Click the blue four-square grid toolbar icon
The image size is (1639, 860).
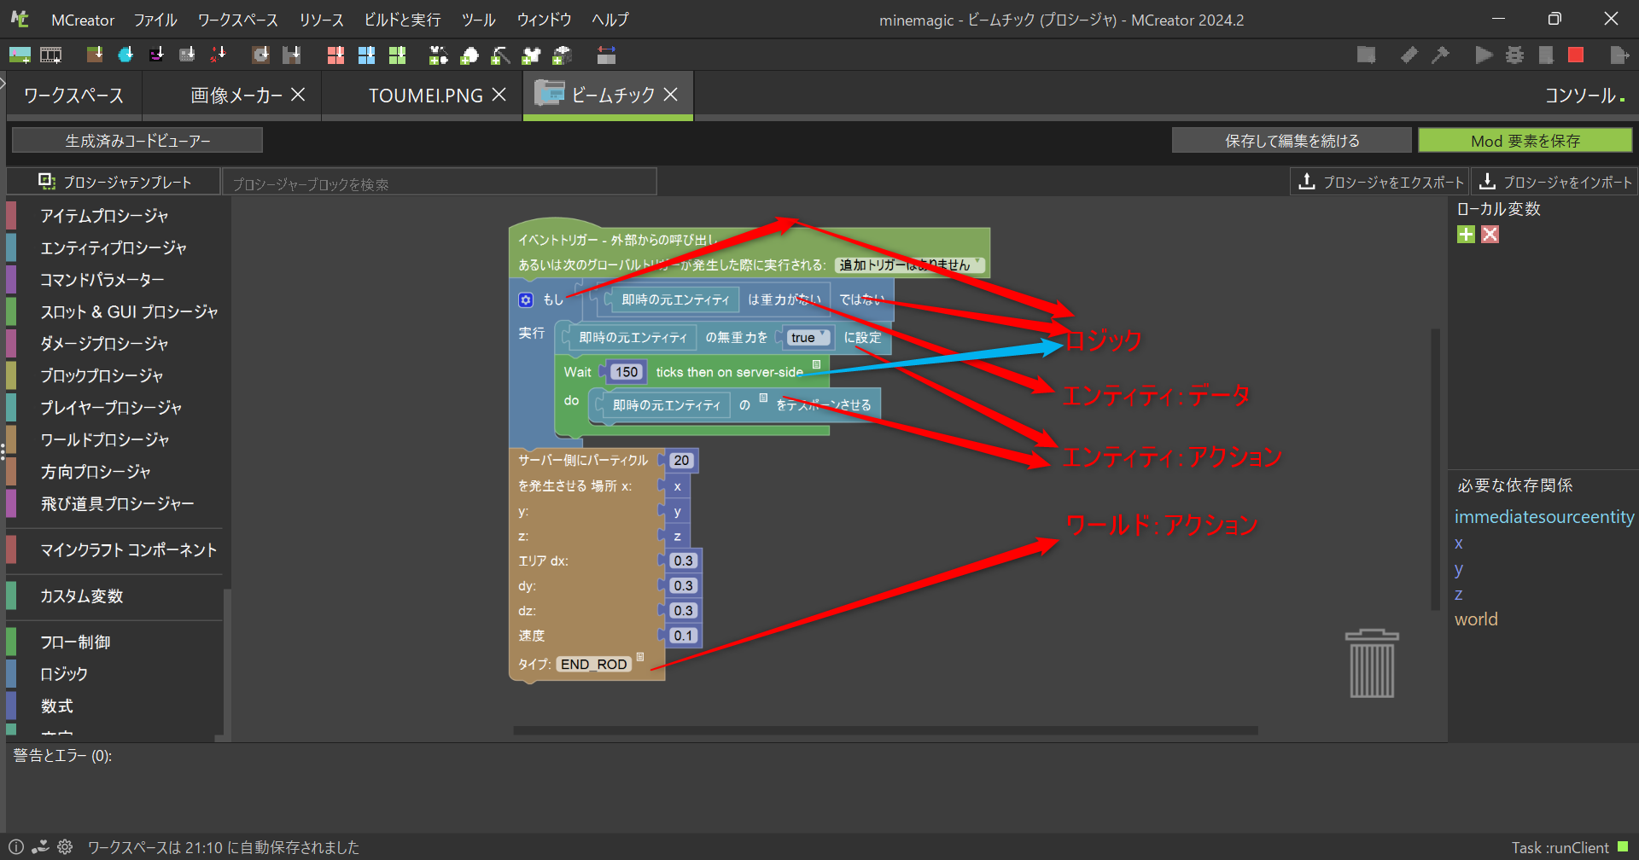pos(366,55)
